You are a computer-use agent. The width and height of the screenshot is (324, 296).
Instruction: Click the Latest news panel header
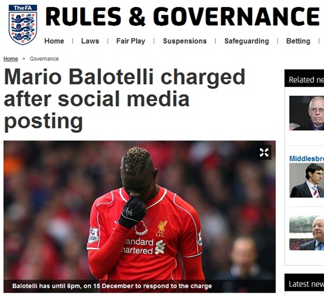304,283
